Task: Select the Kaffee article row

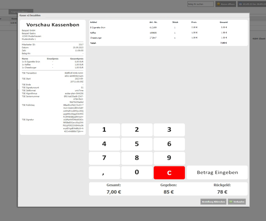Action: [x=168, y=33]
